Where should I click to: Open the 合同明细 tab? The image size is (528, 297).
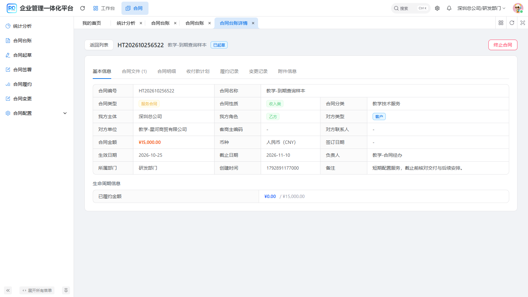click(167, 71)
